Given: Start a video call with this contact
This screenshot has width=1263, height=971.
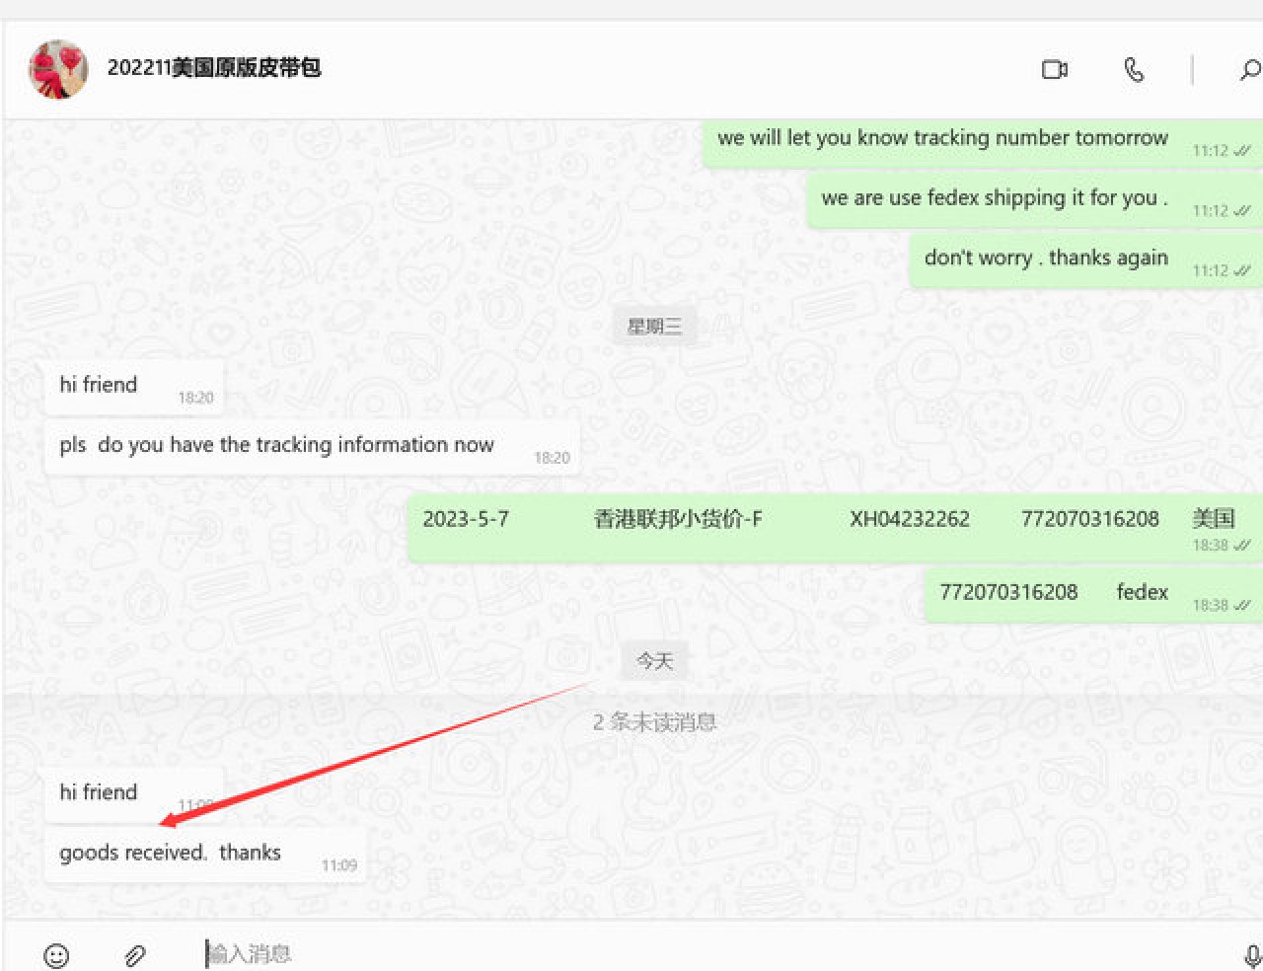Looking at the screenshot, I should click(1055, 69).
